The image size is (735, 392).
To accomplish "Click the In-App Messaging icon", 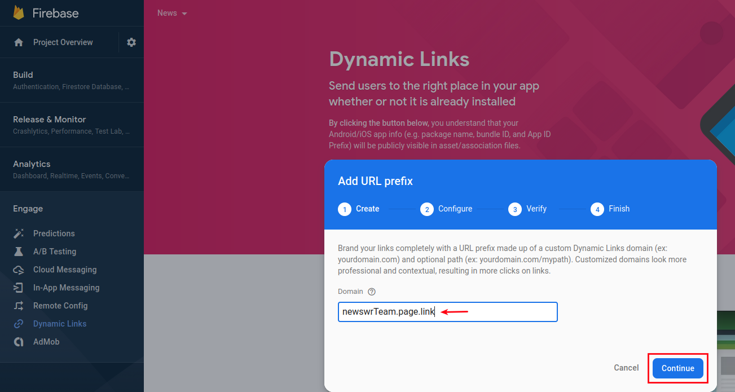I will 19,288.
